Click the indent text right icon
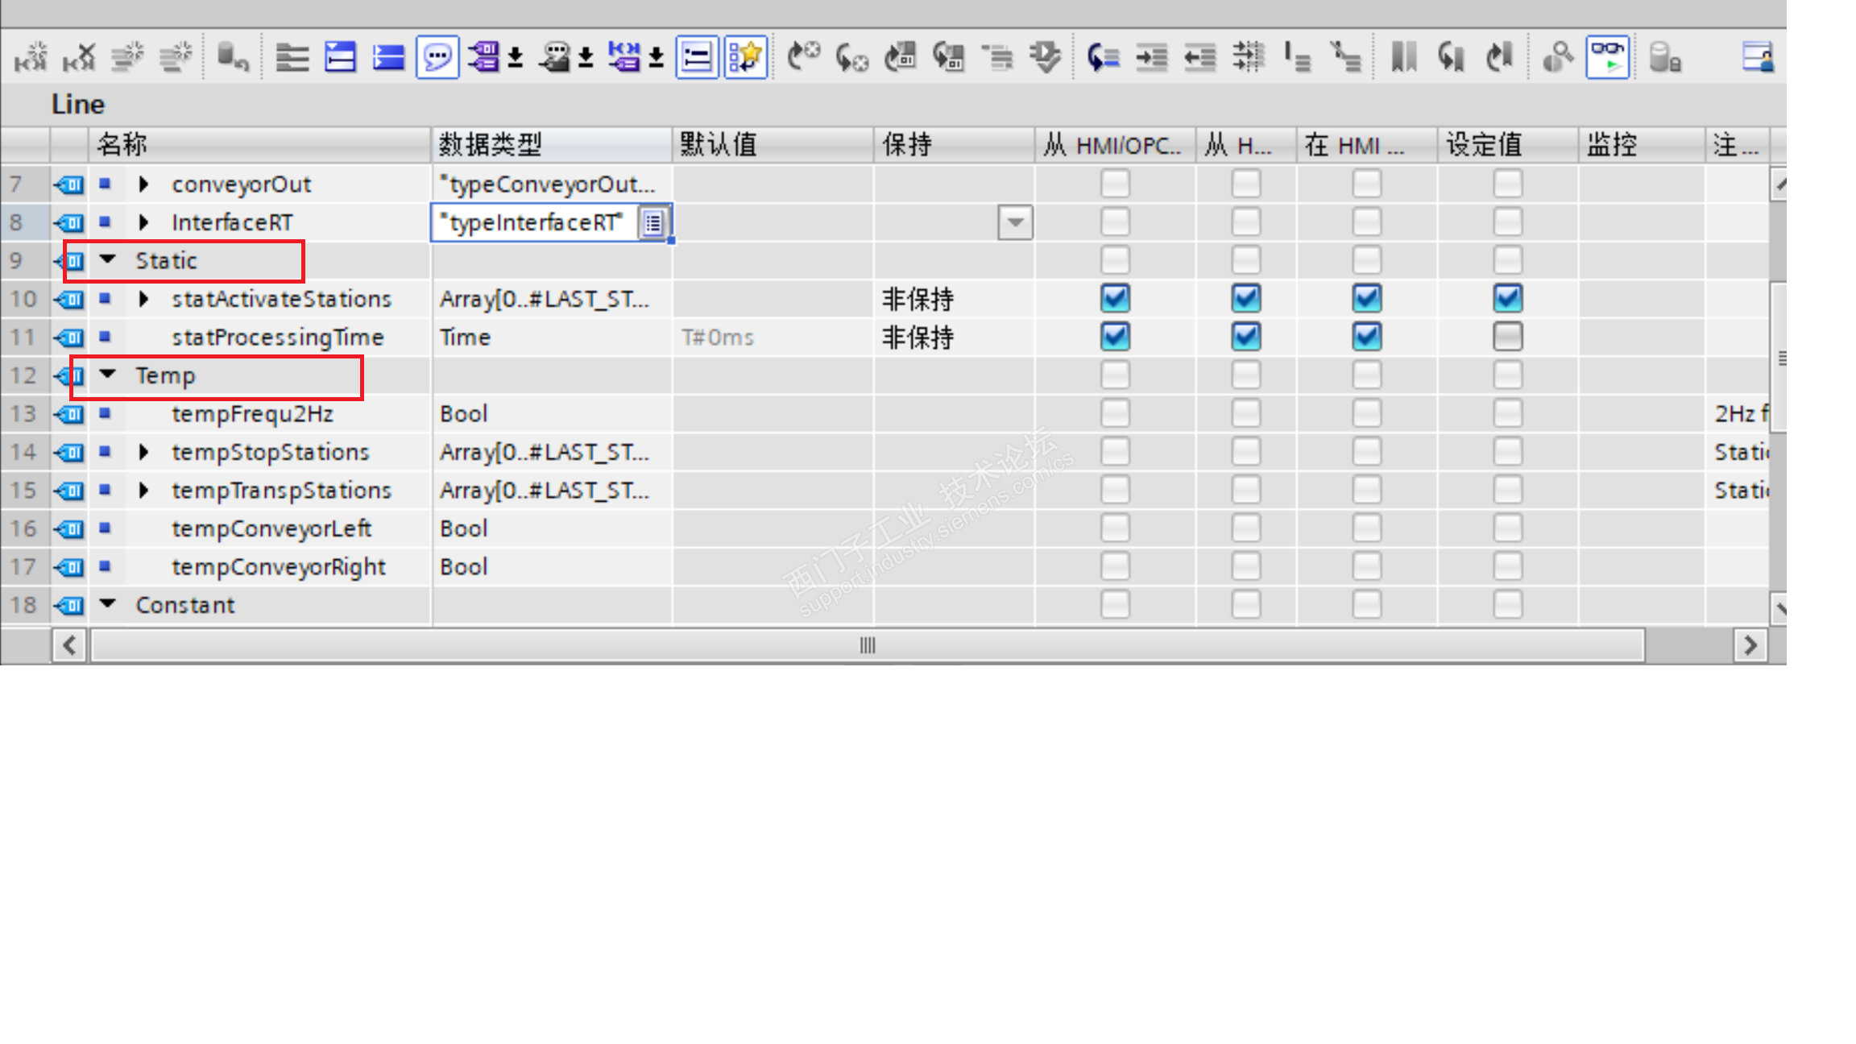 pyautogui.click(x=1151, y=57)
